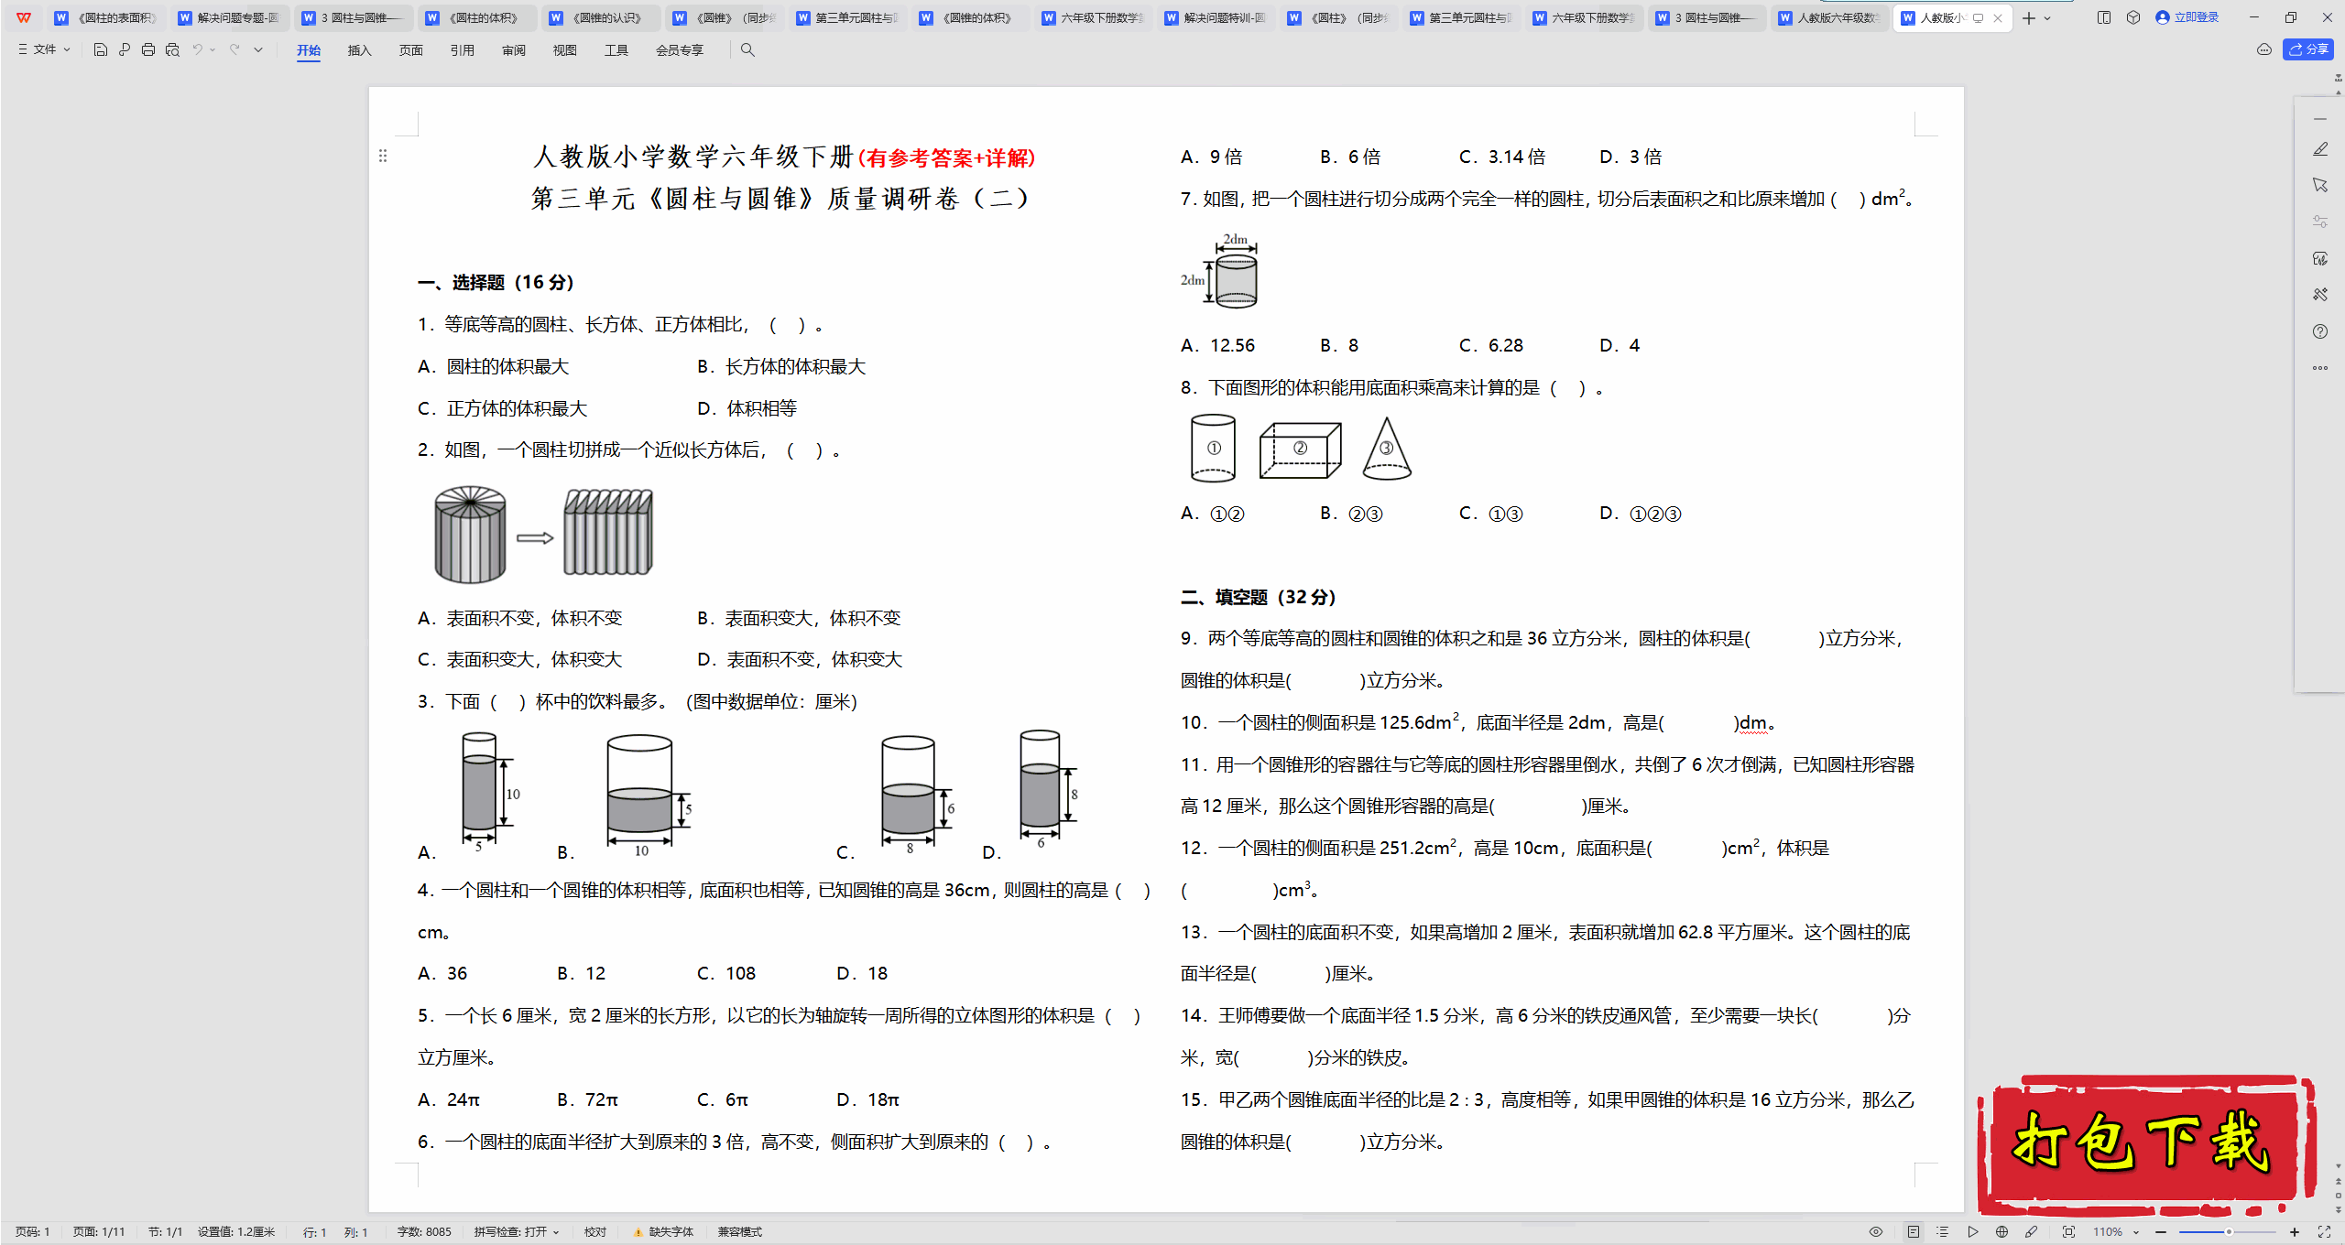Click the 立即登录 login link

[2187, 17]
